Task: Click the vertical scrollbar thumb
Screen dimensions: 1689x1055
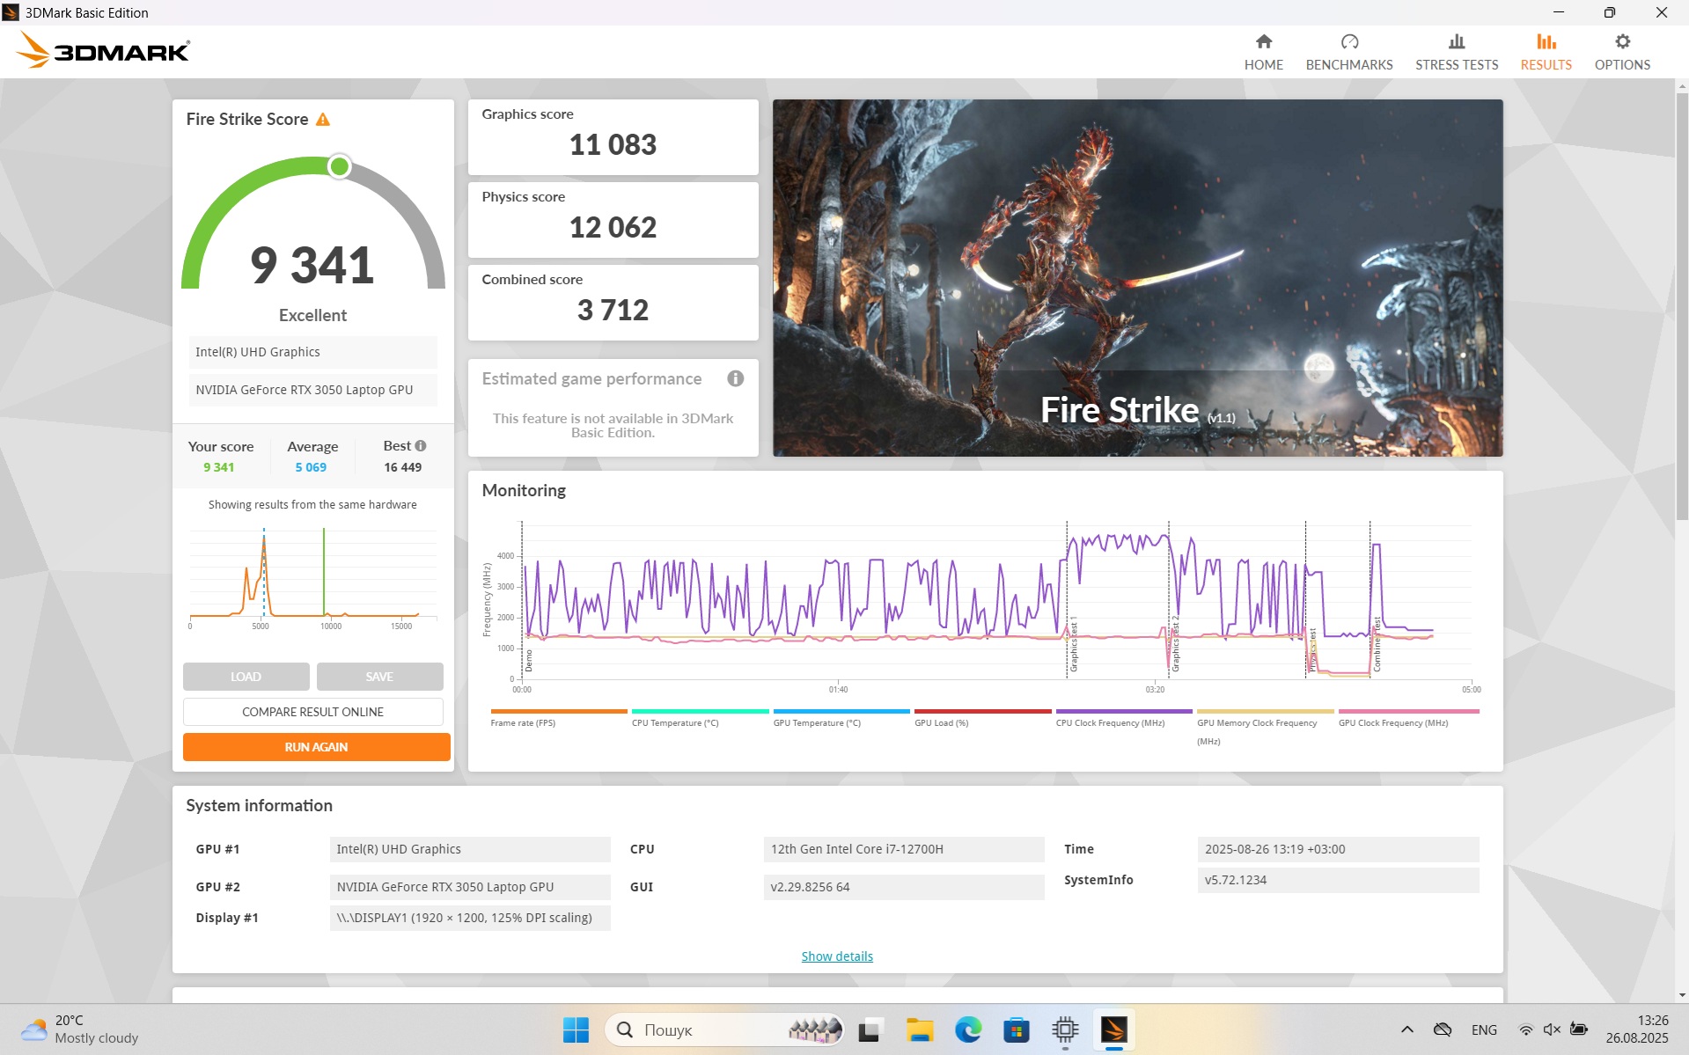Action: 1682,308
